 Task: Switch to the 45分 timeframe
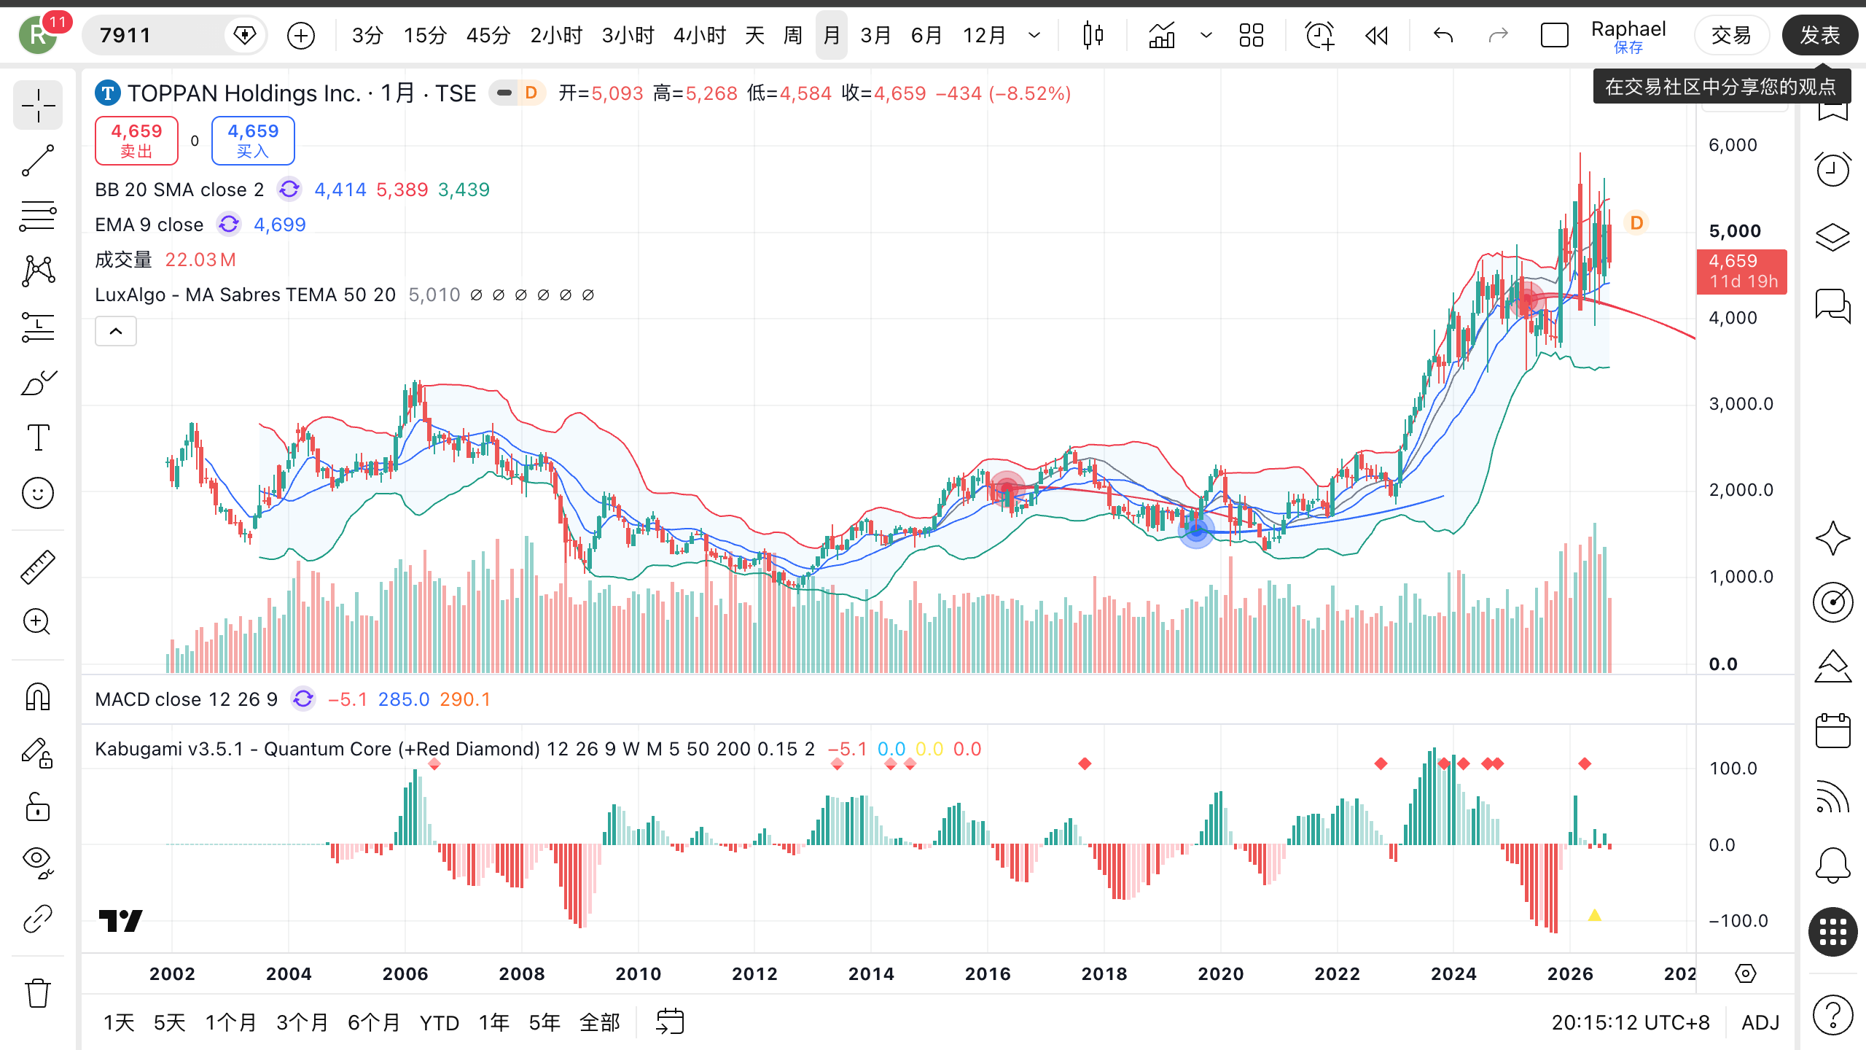pyautogui.click(x=488, y=35)
